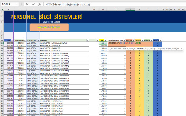
Task: Select column L header
Action: click(x=64, y=9)
